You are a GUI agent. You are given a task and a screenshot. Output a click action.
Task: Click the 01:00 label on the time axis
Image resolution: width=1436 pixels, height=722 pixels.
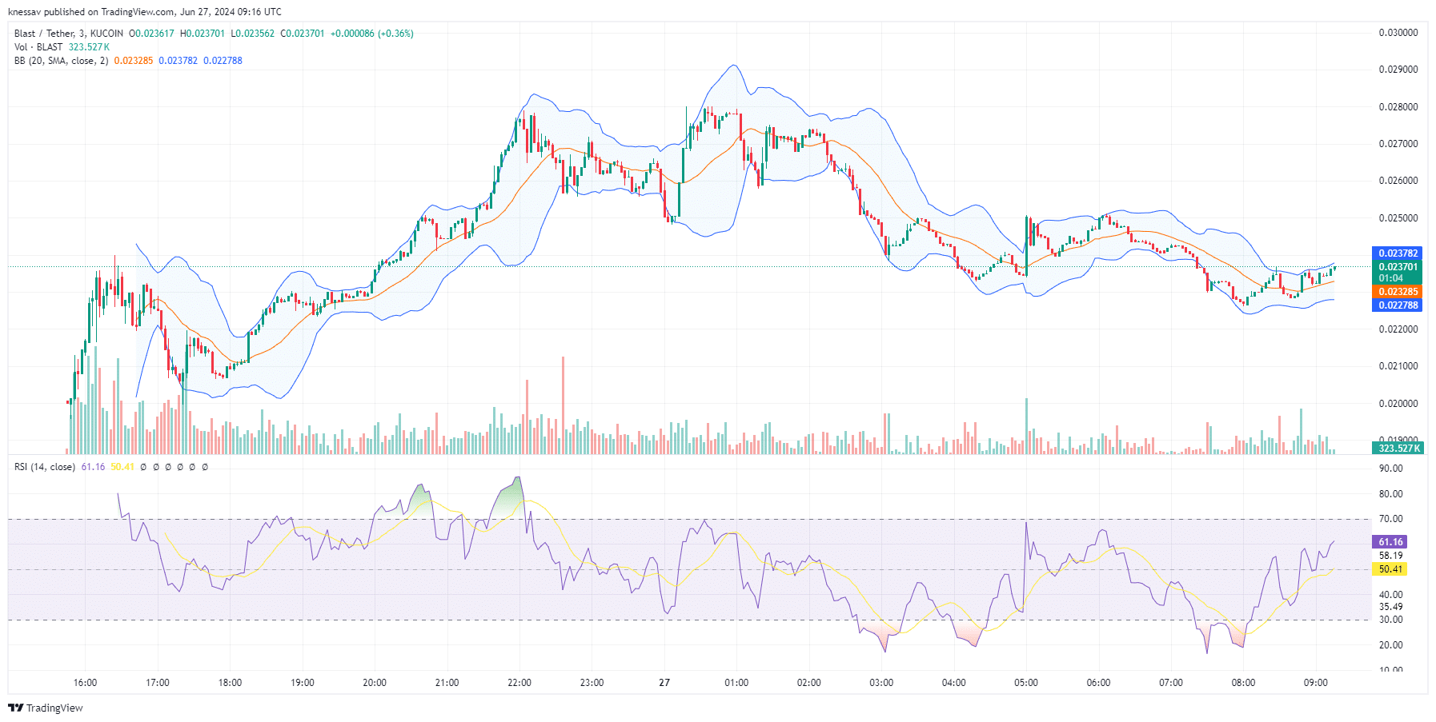coord(736,683)
